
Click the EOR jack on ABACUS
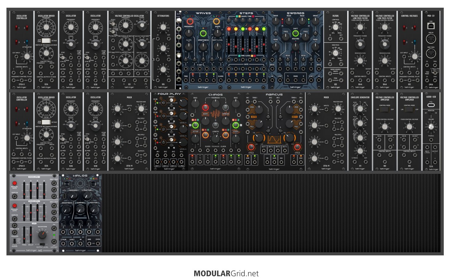coord(248,162)
